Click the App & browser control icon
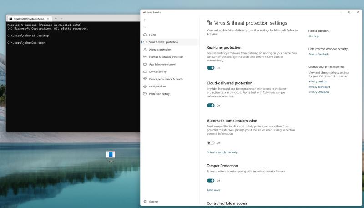 145,64
